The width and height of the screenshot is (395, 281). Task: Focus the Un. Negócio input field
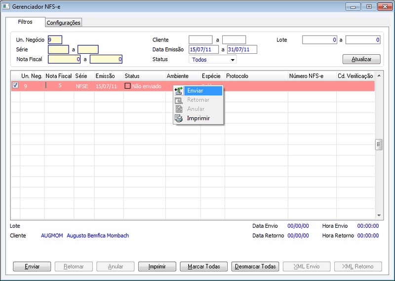pyautogui.click(x=55, y=40)
